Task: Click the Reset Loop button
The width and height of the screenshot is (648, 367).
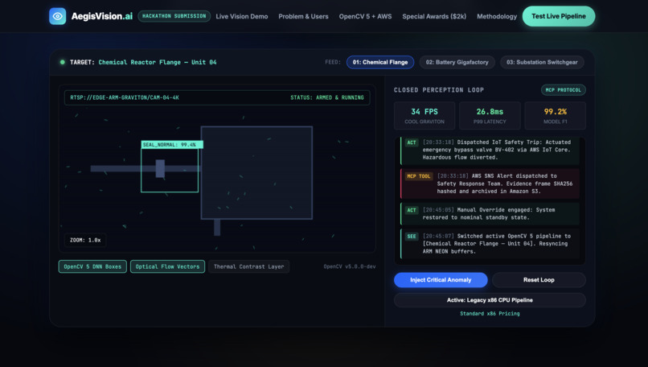Action: [x=539, y=280]
